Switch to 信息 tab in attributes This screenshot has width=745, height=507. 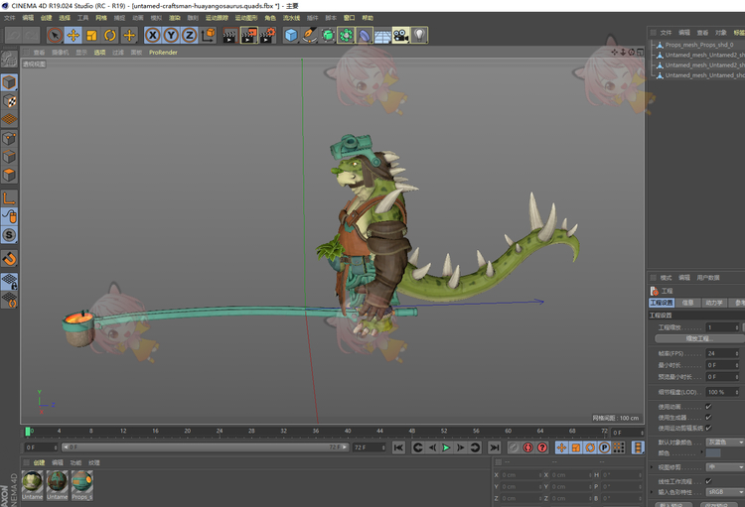(x=687, y=303)
